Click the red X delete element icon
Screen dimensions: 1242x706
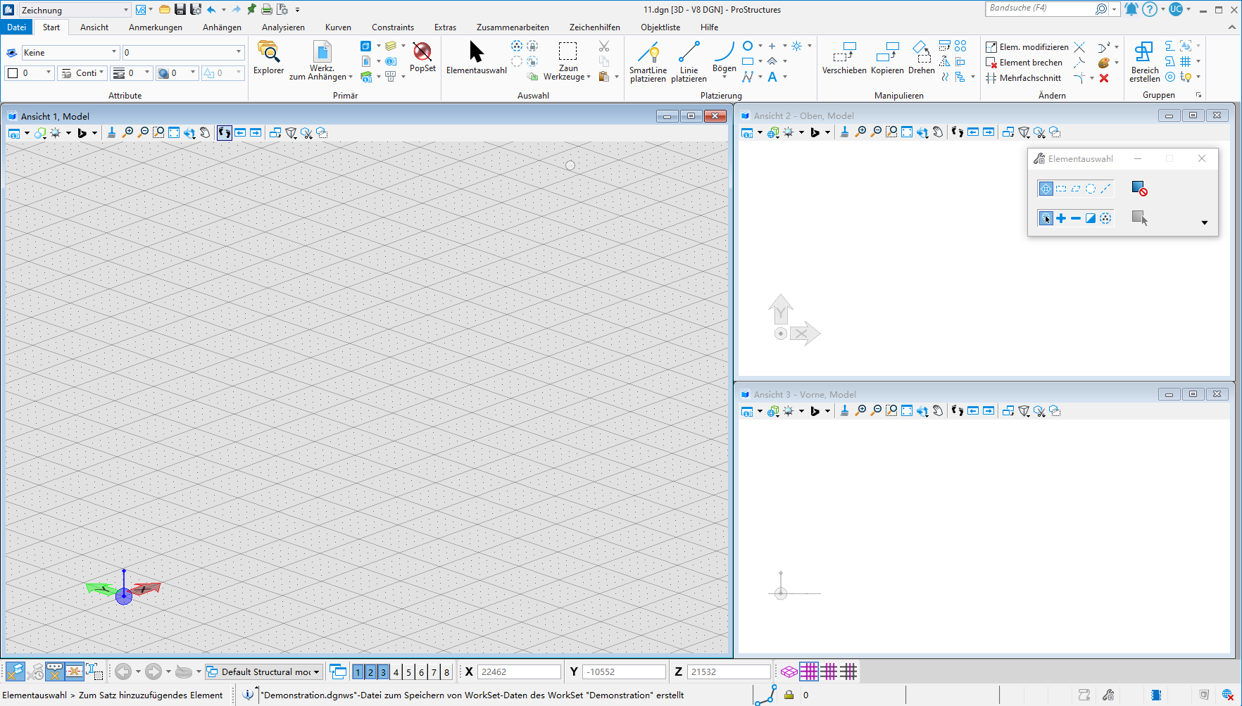tap(1104, 78)
